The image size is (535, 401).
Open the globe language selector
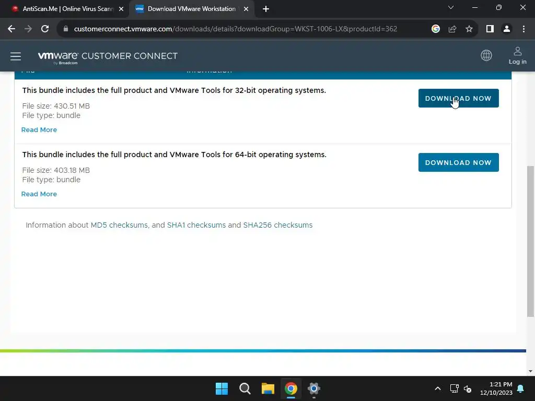pyautogui.click(x=486, y=55)
